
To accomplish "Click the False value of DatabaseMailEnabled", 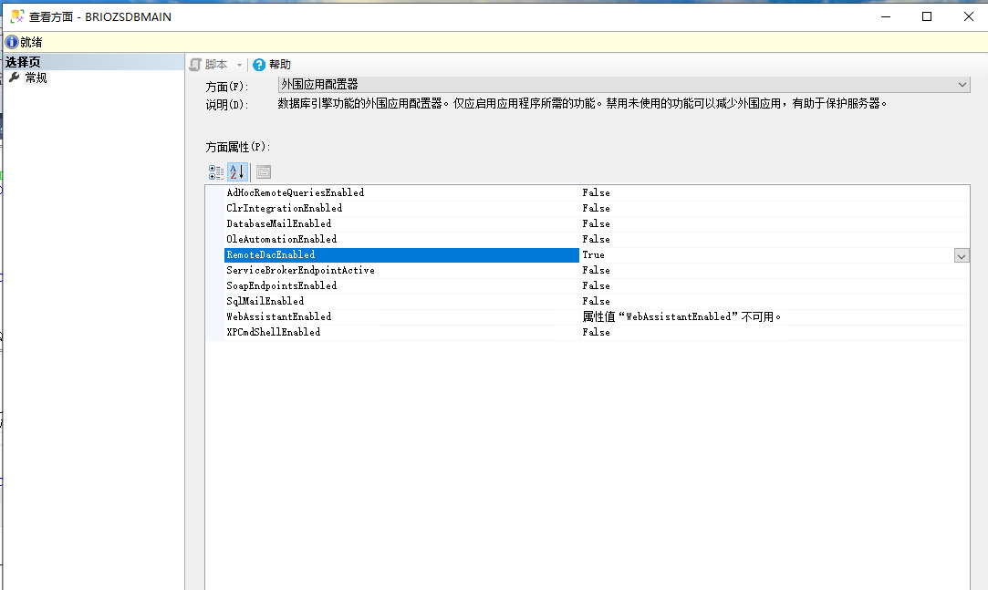I will click(596, 223).
